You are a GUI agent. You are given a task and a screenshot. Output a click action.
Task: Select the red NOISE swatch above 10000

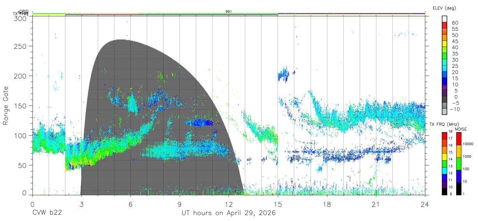click(x=459, y=139)
